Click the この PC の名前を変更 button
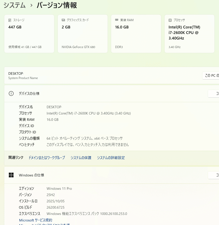 (x=212, y=75)
